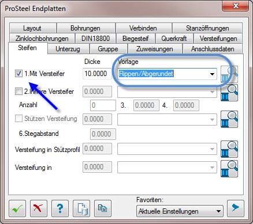Image resolution: width=253 pixels, height=224 pixels.
Task: Open the template preview magnifier for 1.Mit Versteifer
Action: pos(229,74)
